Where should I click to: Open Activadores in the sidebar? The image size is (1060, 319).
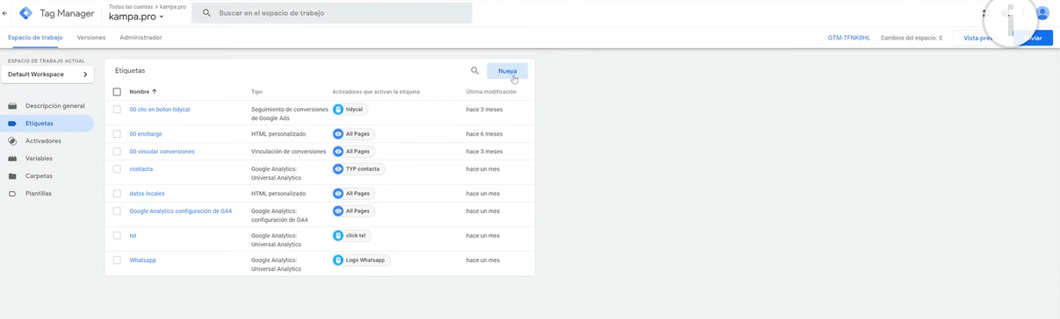[x=43, y=141]
